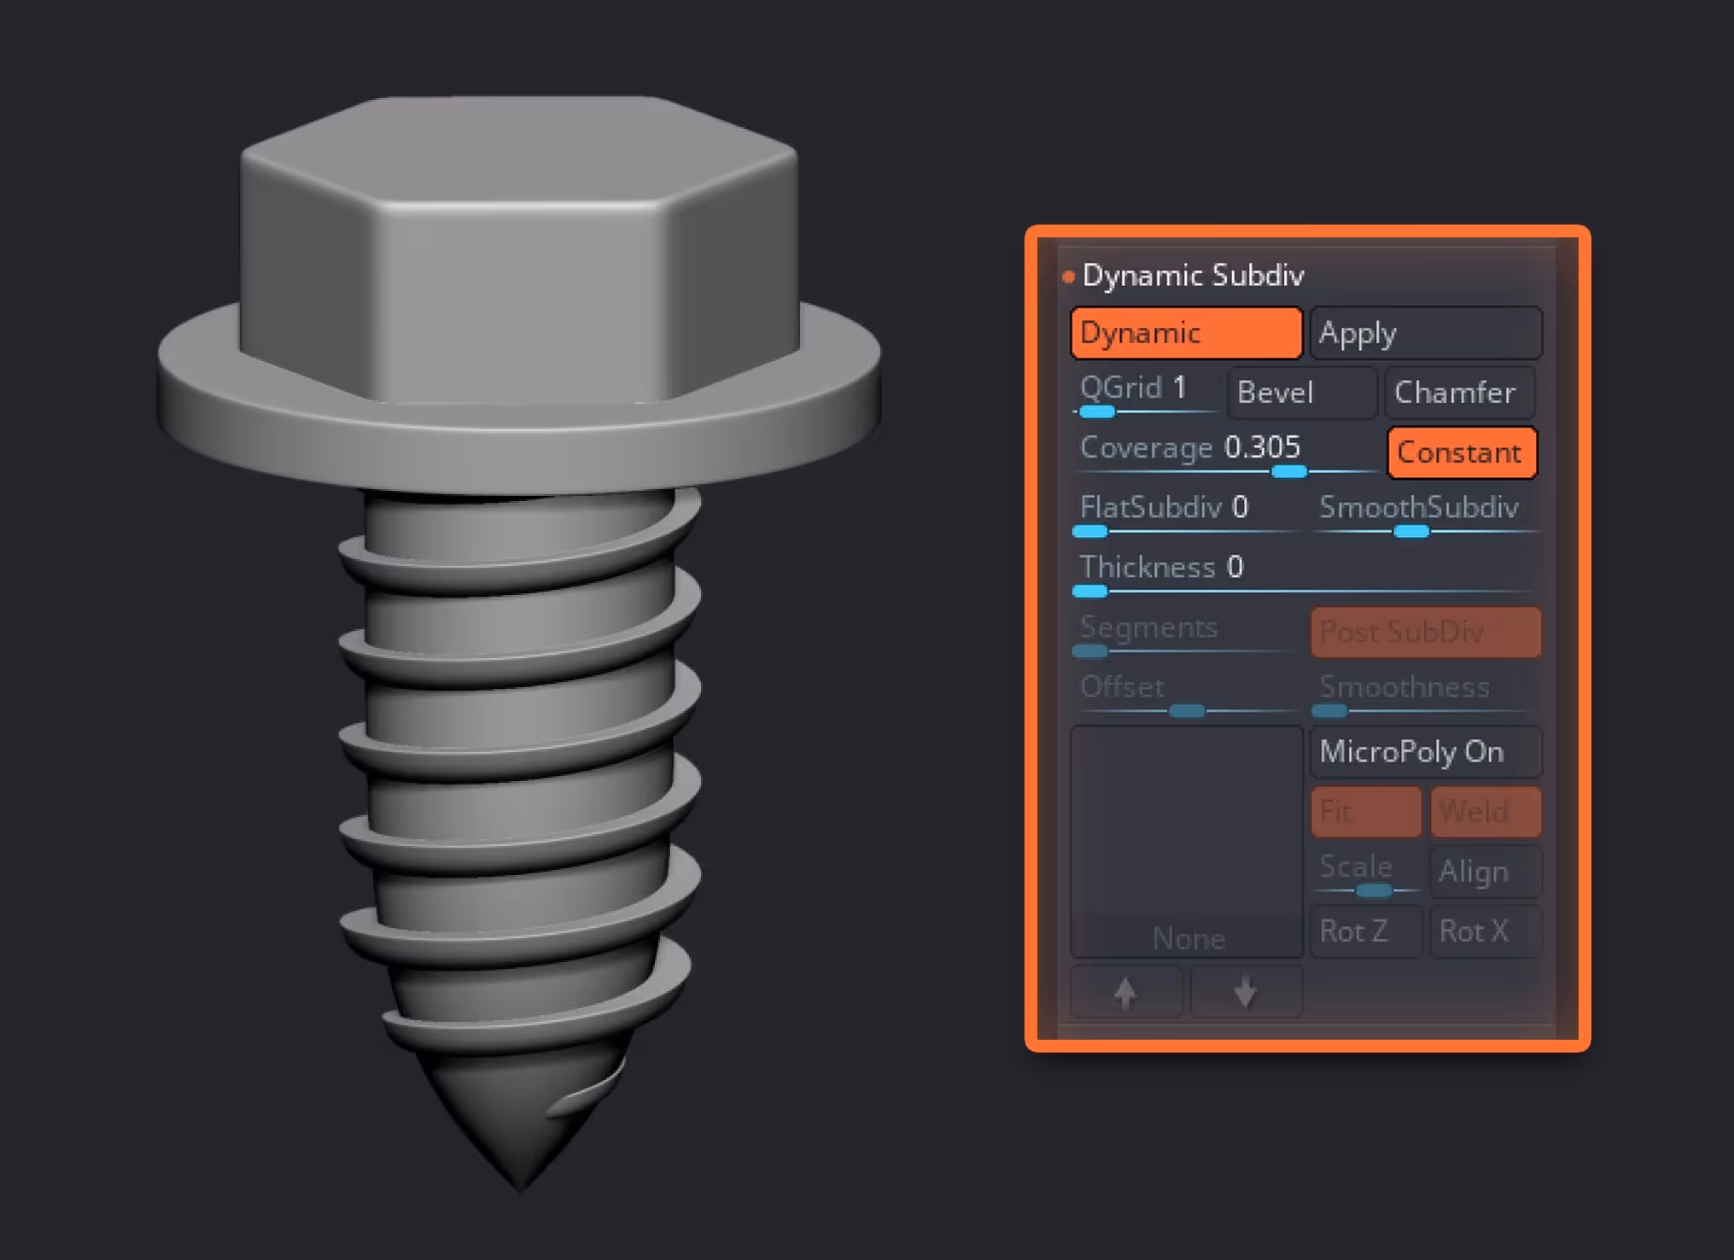This screenshot has width=1734, height=1260.
Task: Adjust the Coverage 0.305 slider
Action: point(1225,452)
